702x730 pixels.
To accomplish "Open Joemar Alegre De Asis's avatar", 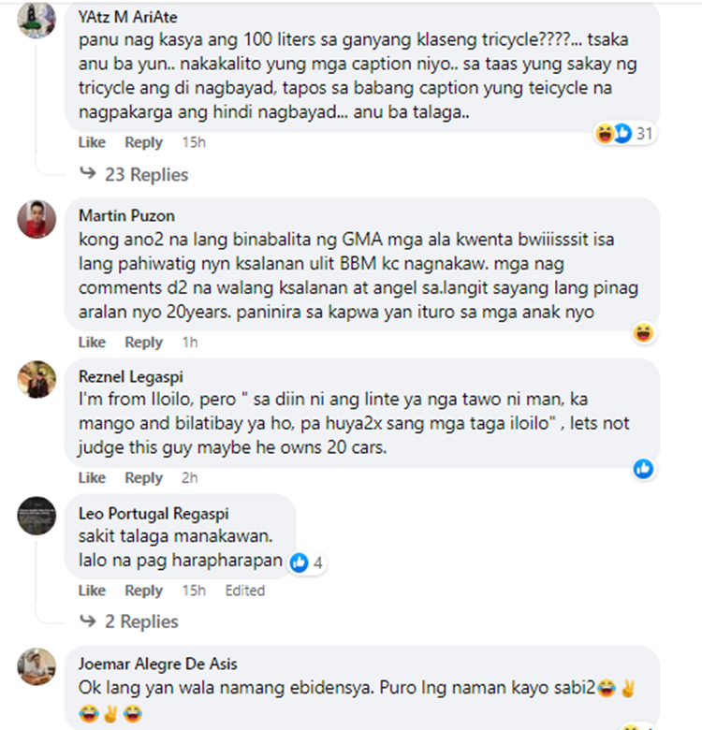I will (37, 666).
